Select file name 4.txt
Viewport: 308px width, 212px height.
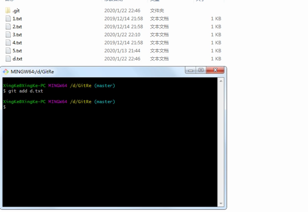pyautogui.click(x=17, y=43)
